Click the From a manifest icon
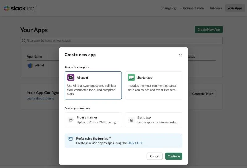Screen dimensions: 247x168 point(71,120)
